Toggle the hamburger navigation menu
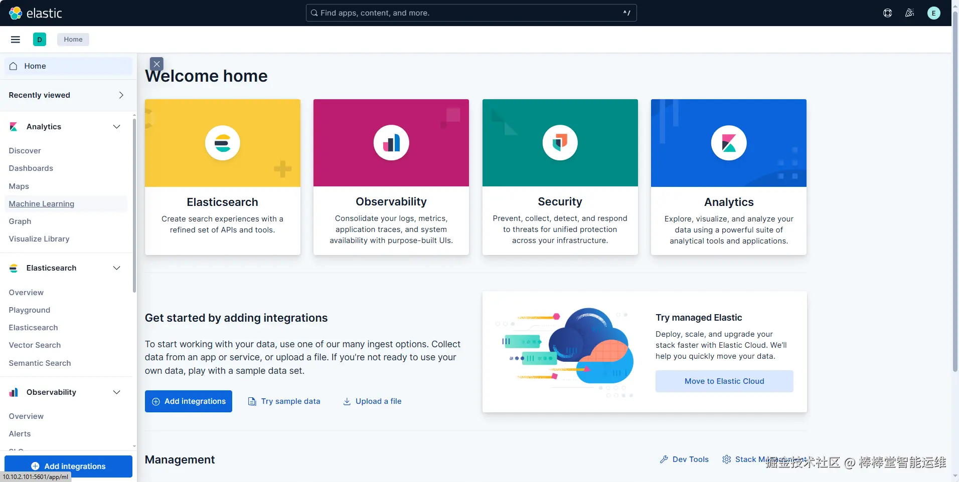 (x=16, y=40)
